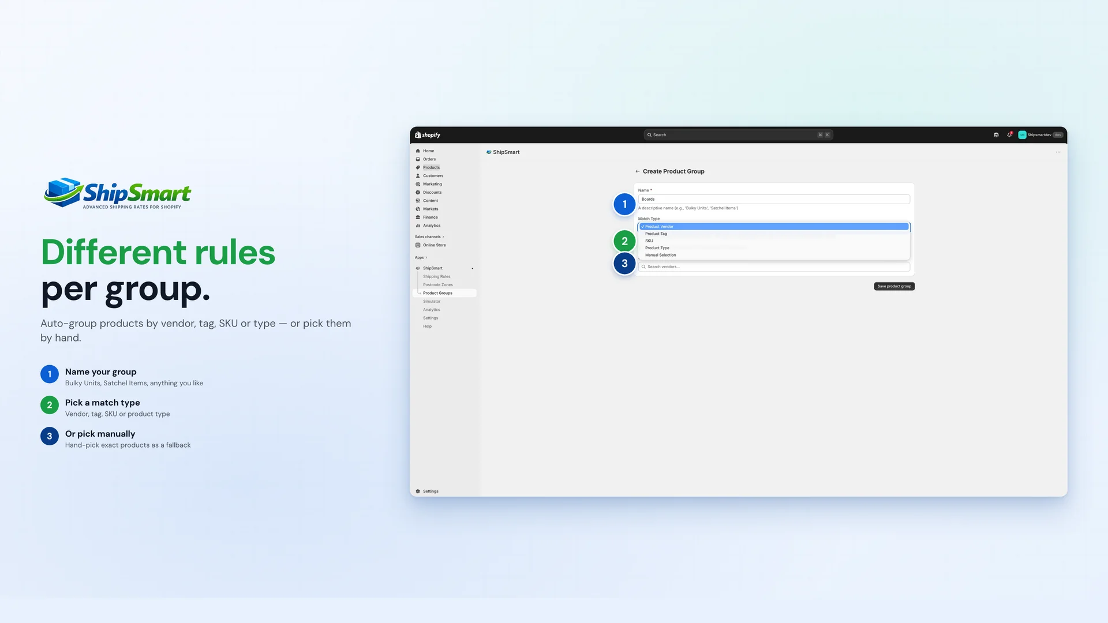The width and height of the screenshot is (1108, 623).
Task: Choose Product Type in Match Type list
Action: tap(774, 248)
